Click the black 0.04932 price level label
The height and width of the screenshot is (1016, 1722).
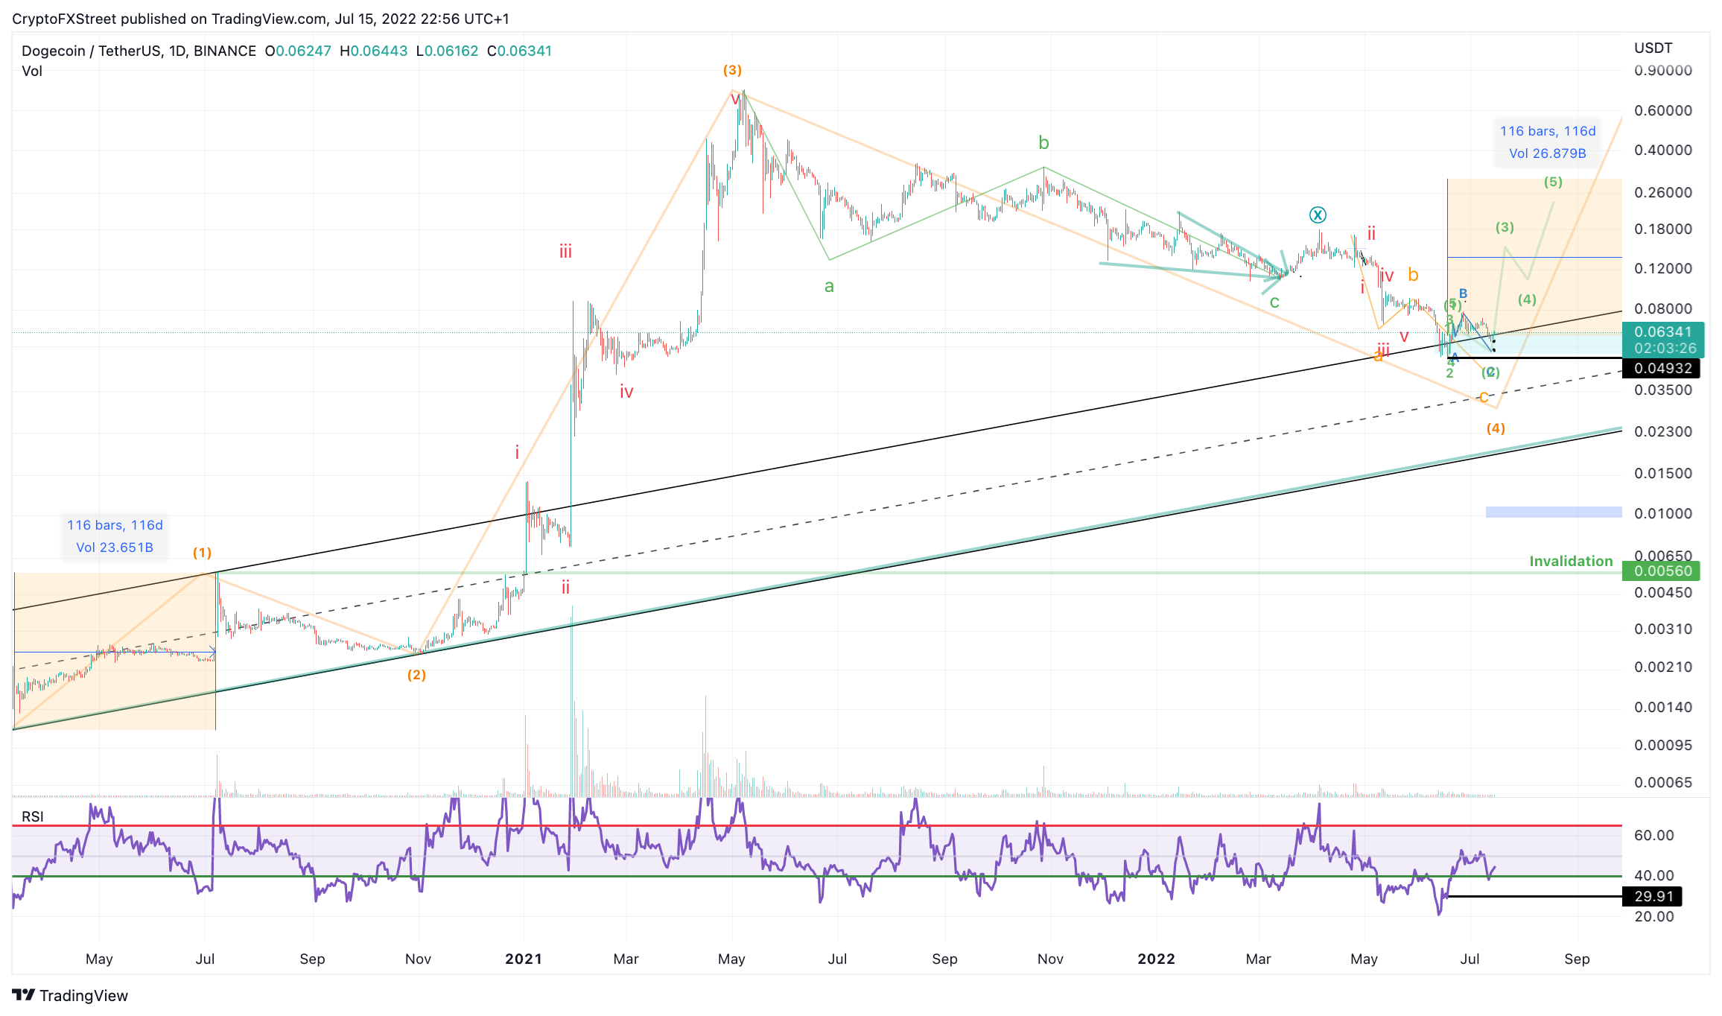point(1662,368)
